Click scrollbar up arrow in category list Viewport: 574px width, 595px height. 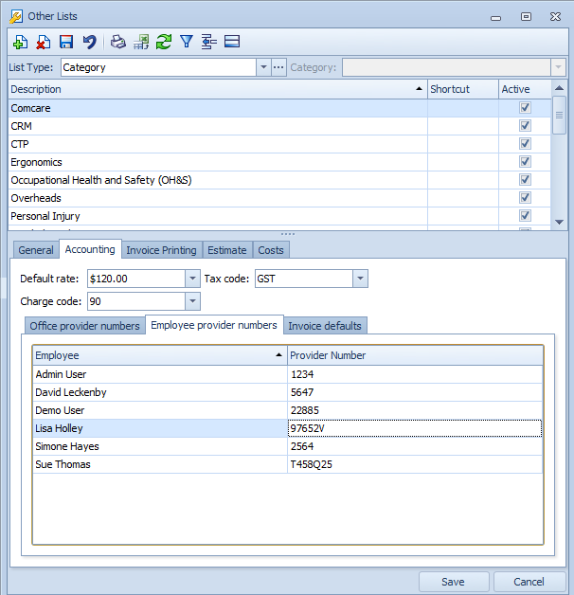tap(559, 88)
